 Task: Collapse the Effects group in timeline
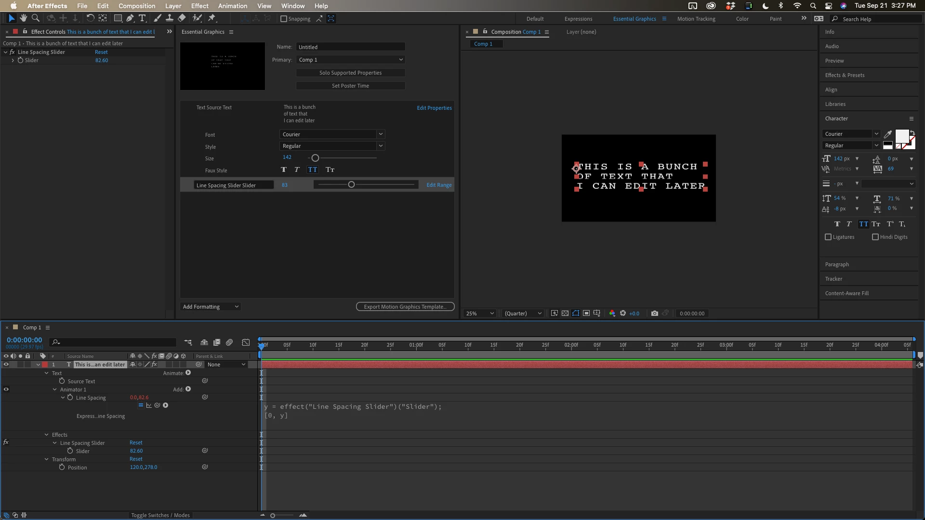pos(47,435)
